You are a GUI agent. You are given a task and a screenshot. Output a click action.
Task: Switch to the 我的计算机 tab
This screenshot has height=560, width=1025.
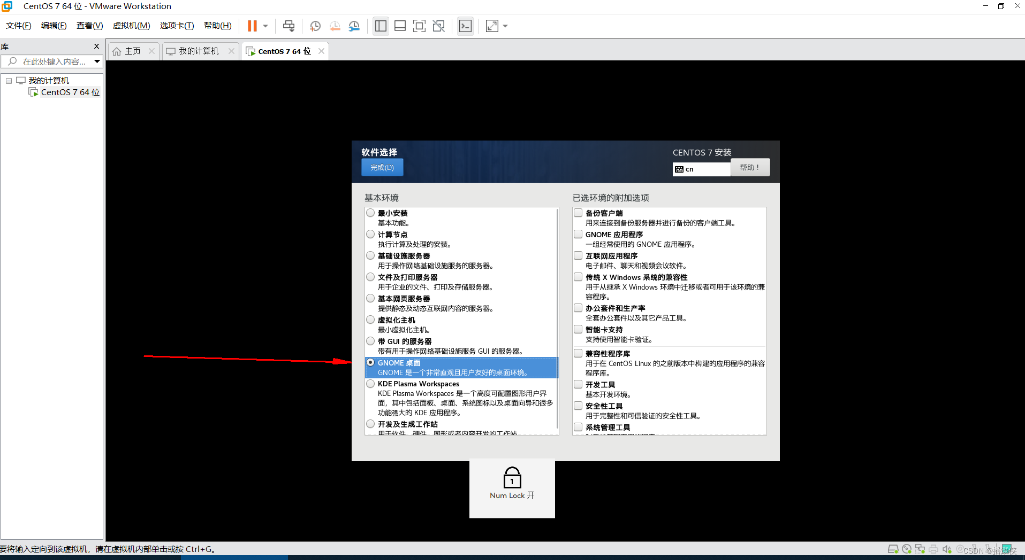click(x=199, y=51)
